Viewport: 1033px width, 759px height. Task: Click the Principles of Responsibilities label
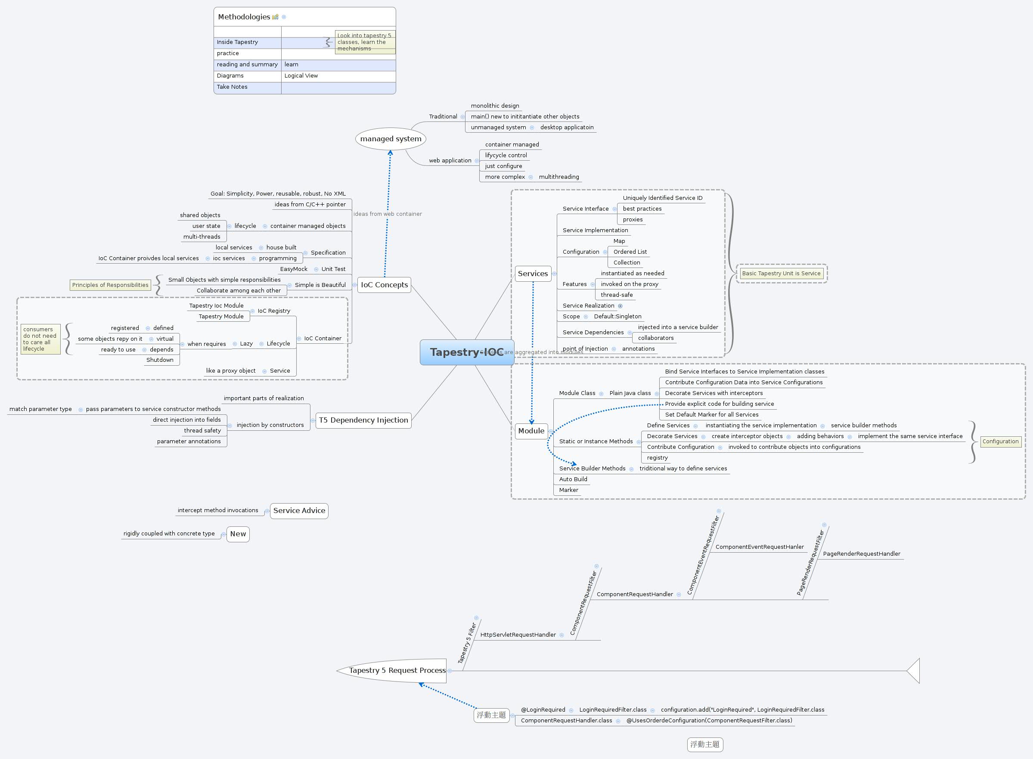pos(110,285)
